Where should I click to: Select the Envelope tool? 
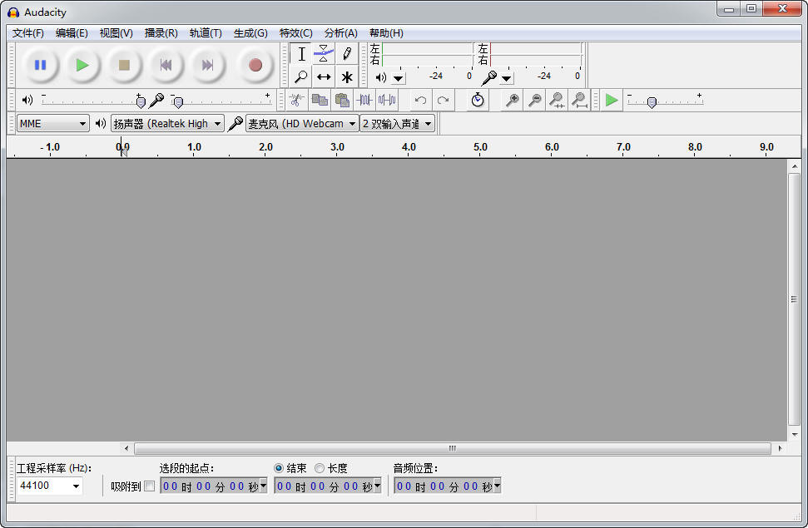point(324,53)
